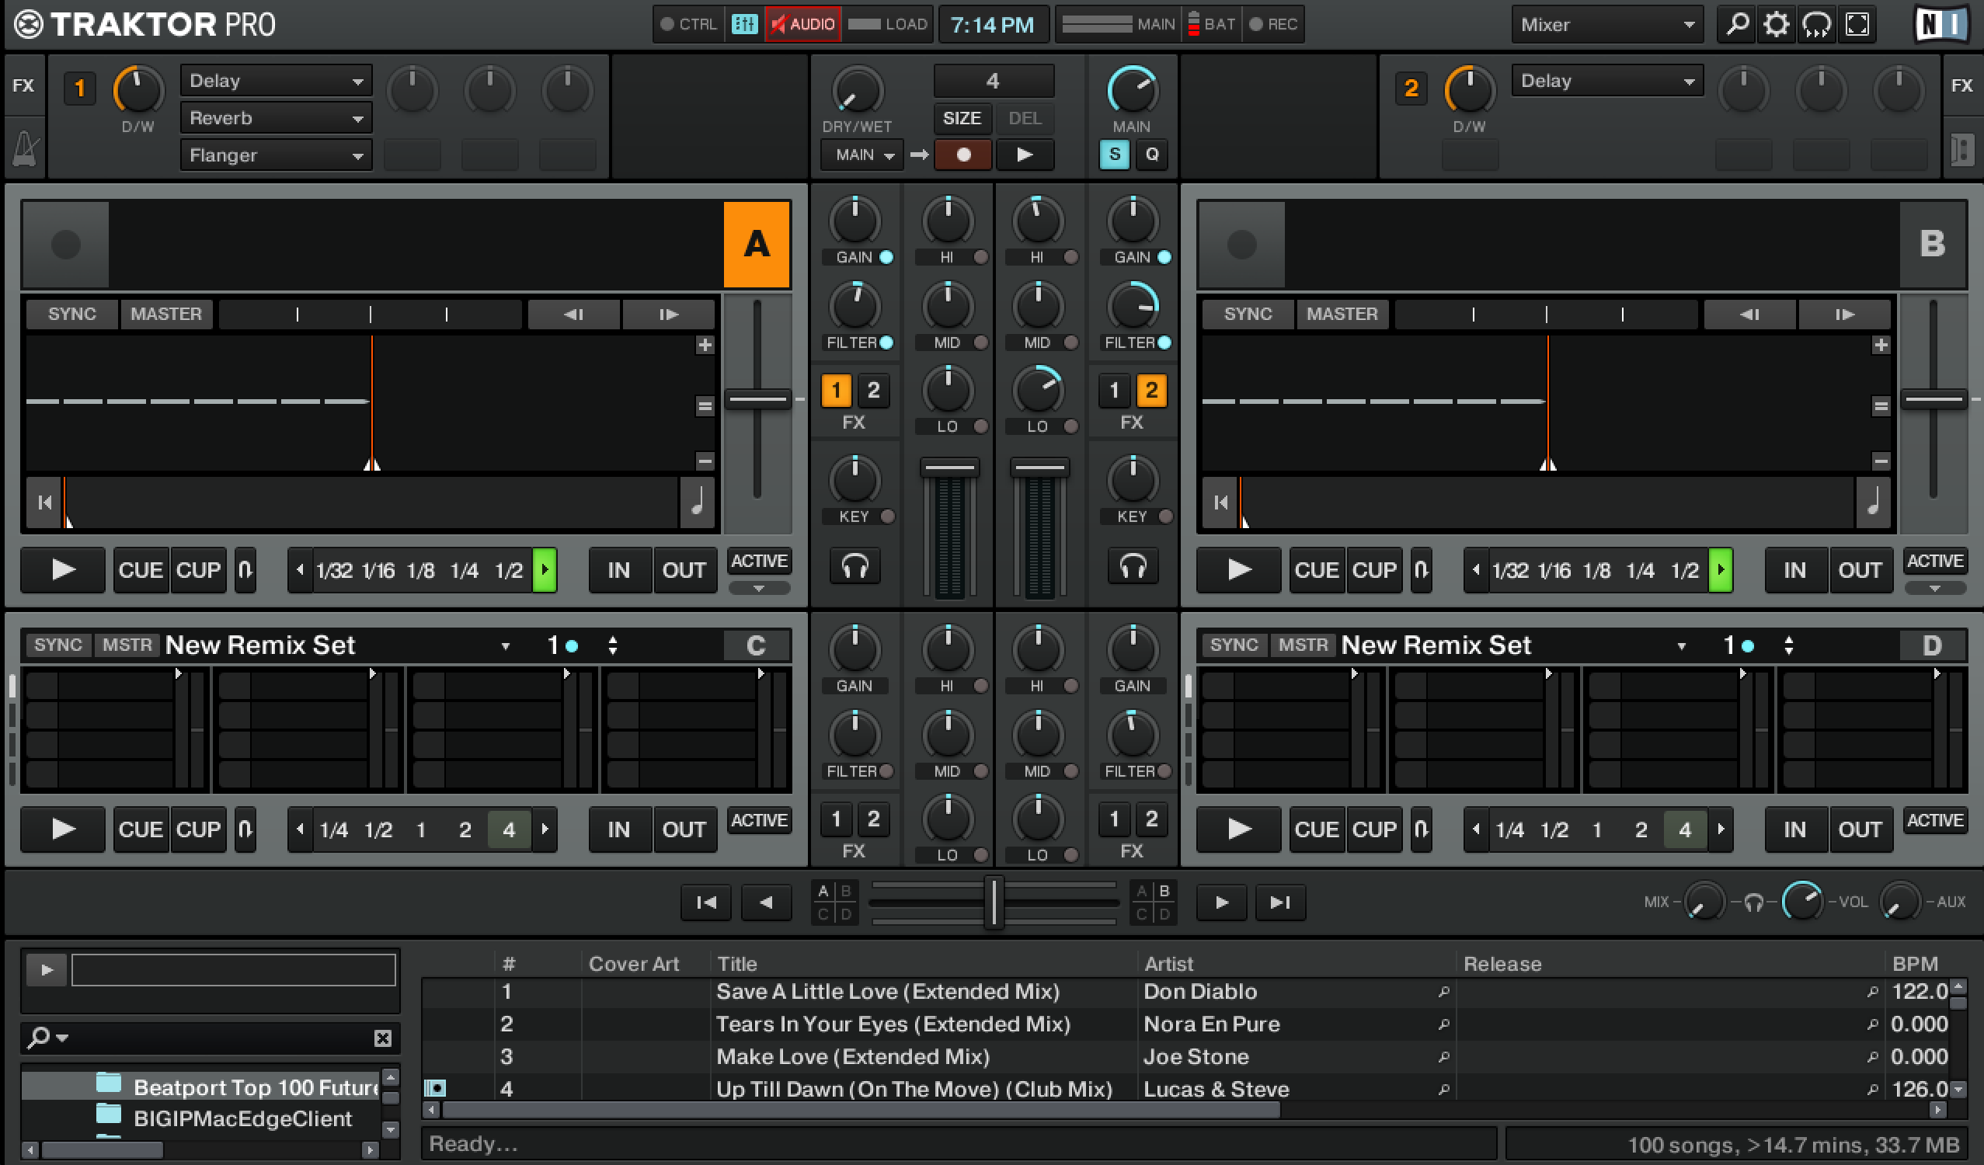Select the left FX panel tab

pyautogui.click(x=23, y=85)
